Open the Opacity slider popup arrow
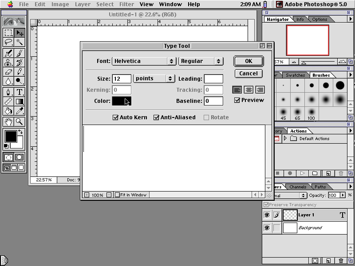The width and height of the screenshot is (355, 266). [x=343, y=195]
